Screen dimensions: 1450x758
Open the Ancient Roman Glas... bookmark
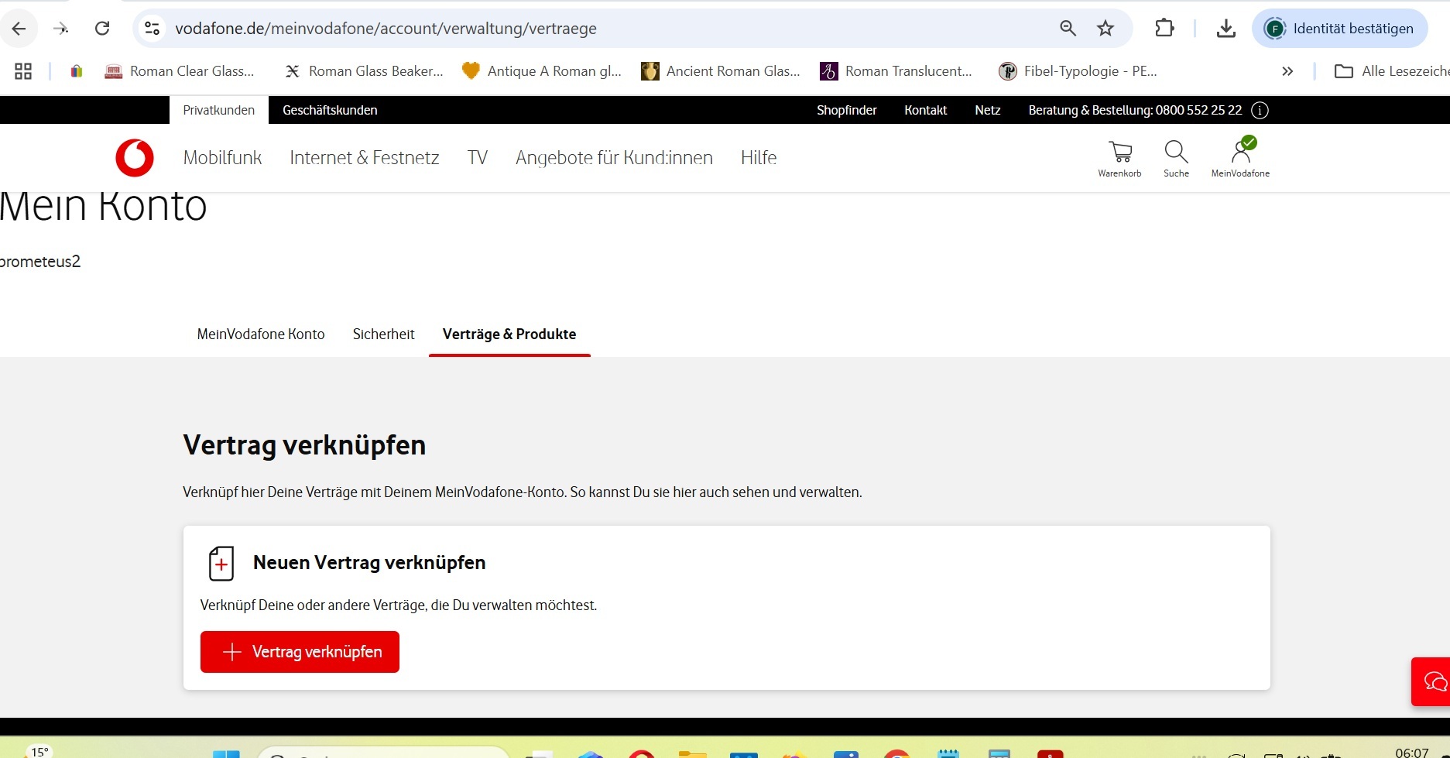(721, 71)
